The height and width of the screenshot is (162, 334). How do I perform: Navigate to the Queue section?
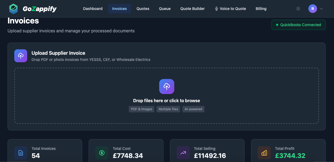tap(165, 9)
